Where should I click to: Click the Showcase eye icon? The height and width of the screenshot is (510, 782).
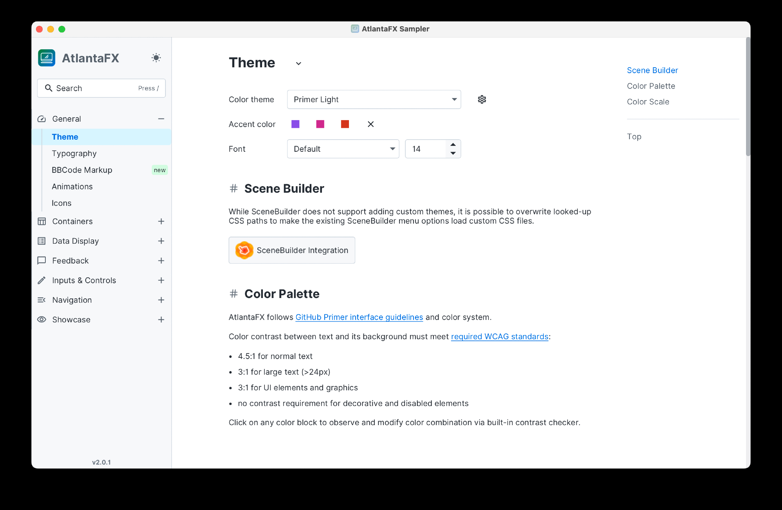[x=41, y=320]
